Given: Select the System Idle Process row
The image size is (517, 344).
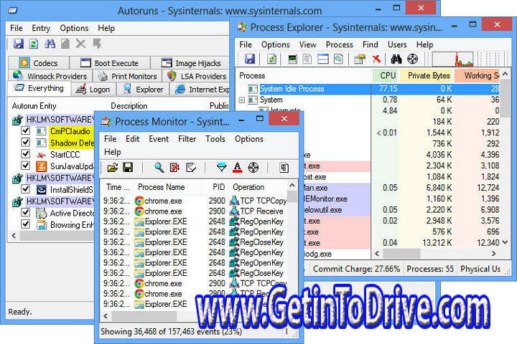Looking at the screenshot, I should (368, 89).
